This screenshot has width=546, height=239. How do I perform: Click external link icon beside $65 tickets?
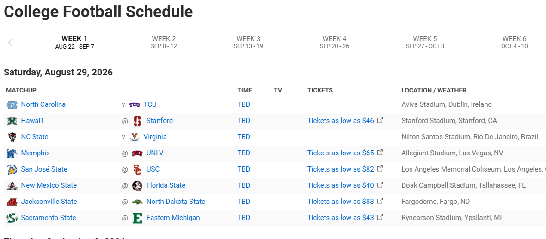(x=380, y=153)
